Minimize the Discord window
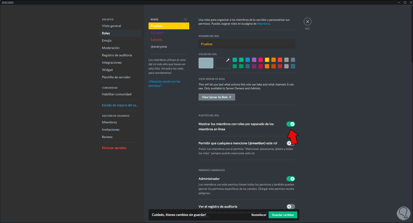Viewport: 413px width, 223px height. tap(399, 2)
